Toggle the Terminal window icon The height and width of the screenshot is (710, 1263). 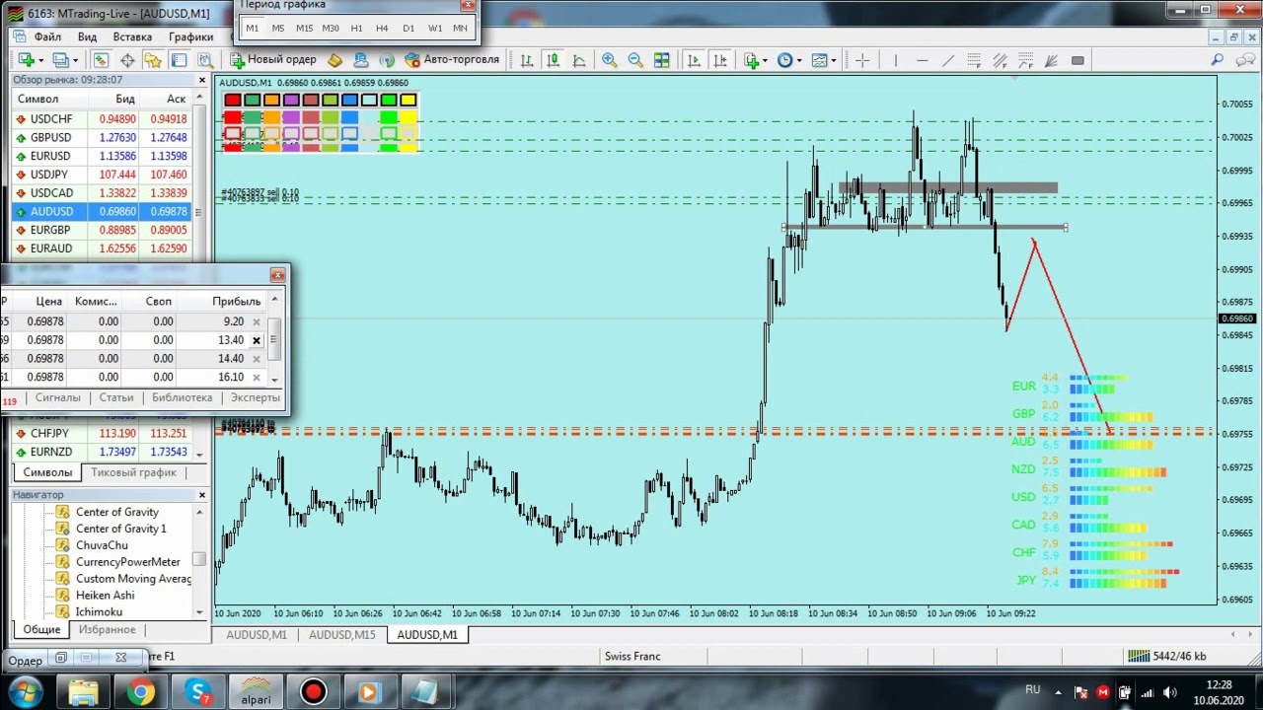pyautogui.click(x=180, y=60)
